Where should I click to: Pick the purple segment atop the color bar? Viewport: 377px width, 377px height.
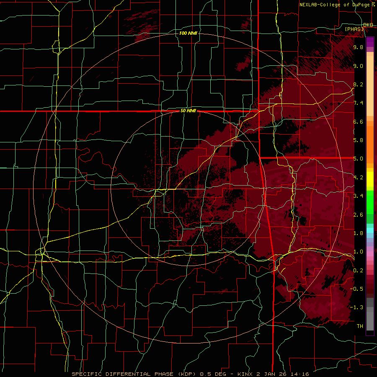coord(370,42)
